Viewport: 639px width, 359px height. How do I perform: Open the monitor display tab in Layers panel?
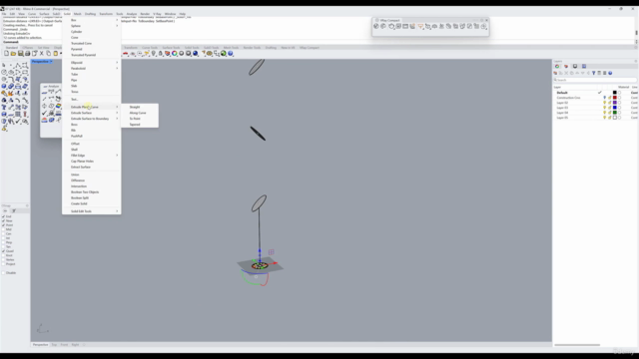[x=575, y=66]
